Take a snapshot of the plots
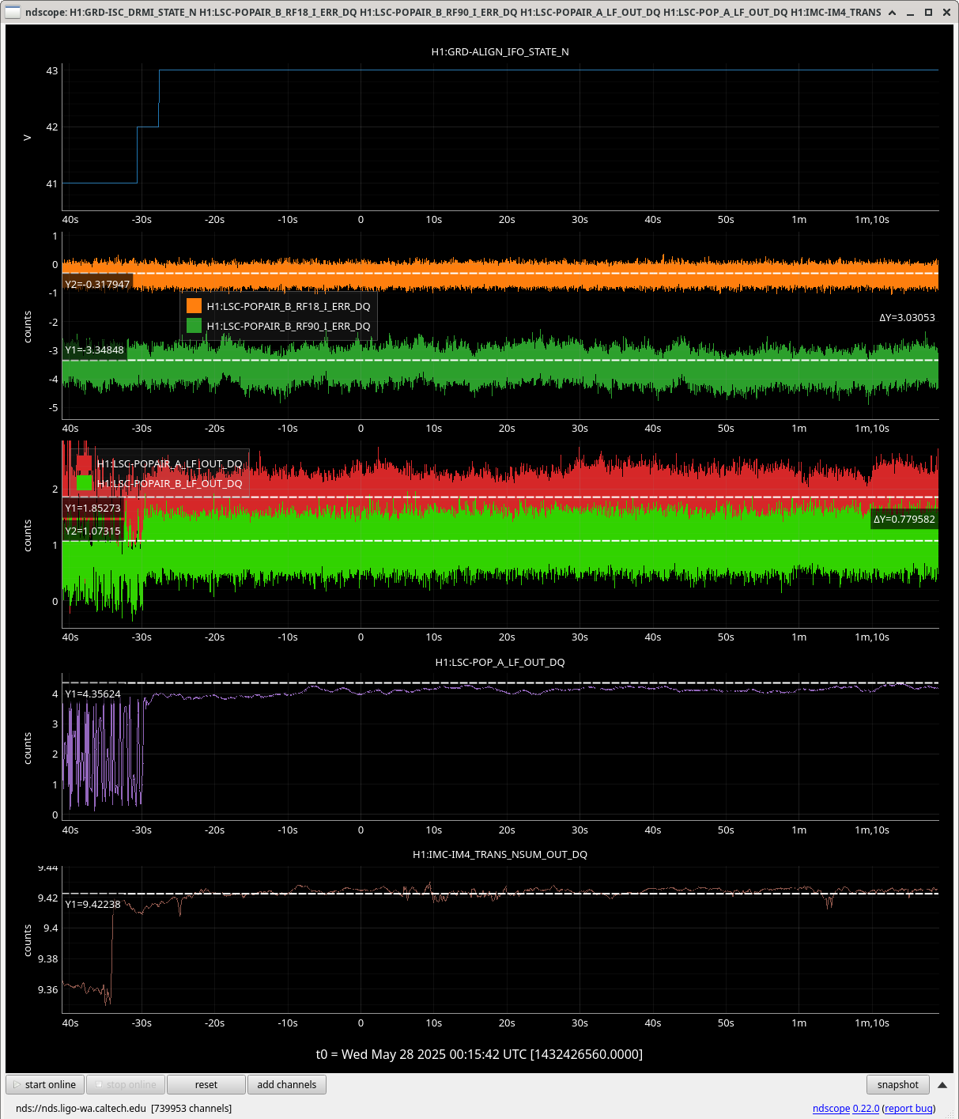Viewport: 959px width, 1119px height. (x=897, y=1084)
